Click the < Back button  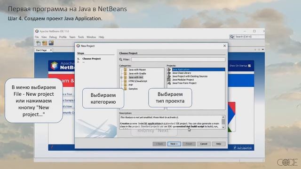click(159, 144)
